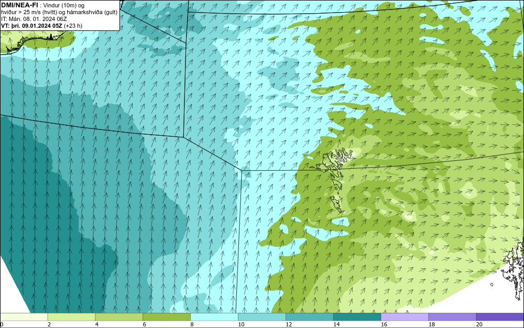Click the "(+23 h)" forecast offset text
The image size is (524, 328).
[73, 26]
